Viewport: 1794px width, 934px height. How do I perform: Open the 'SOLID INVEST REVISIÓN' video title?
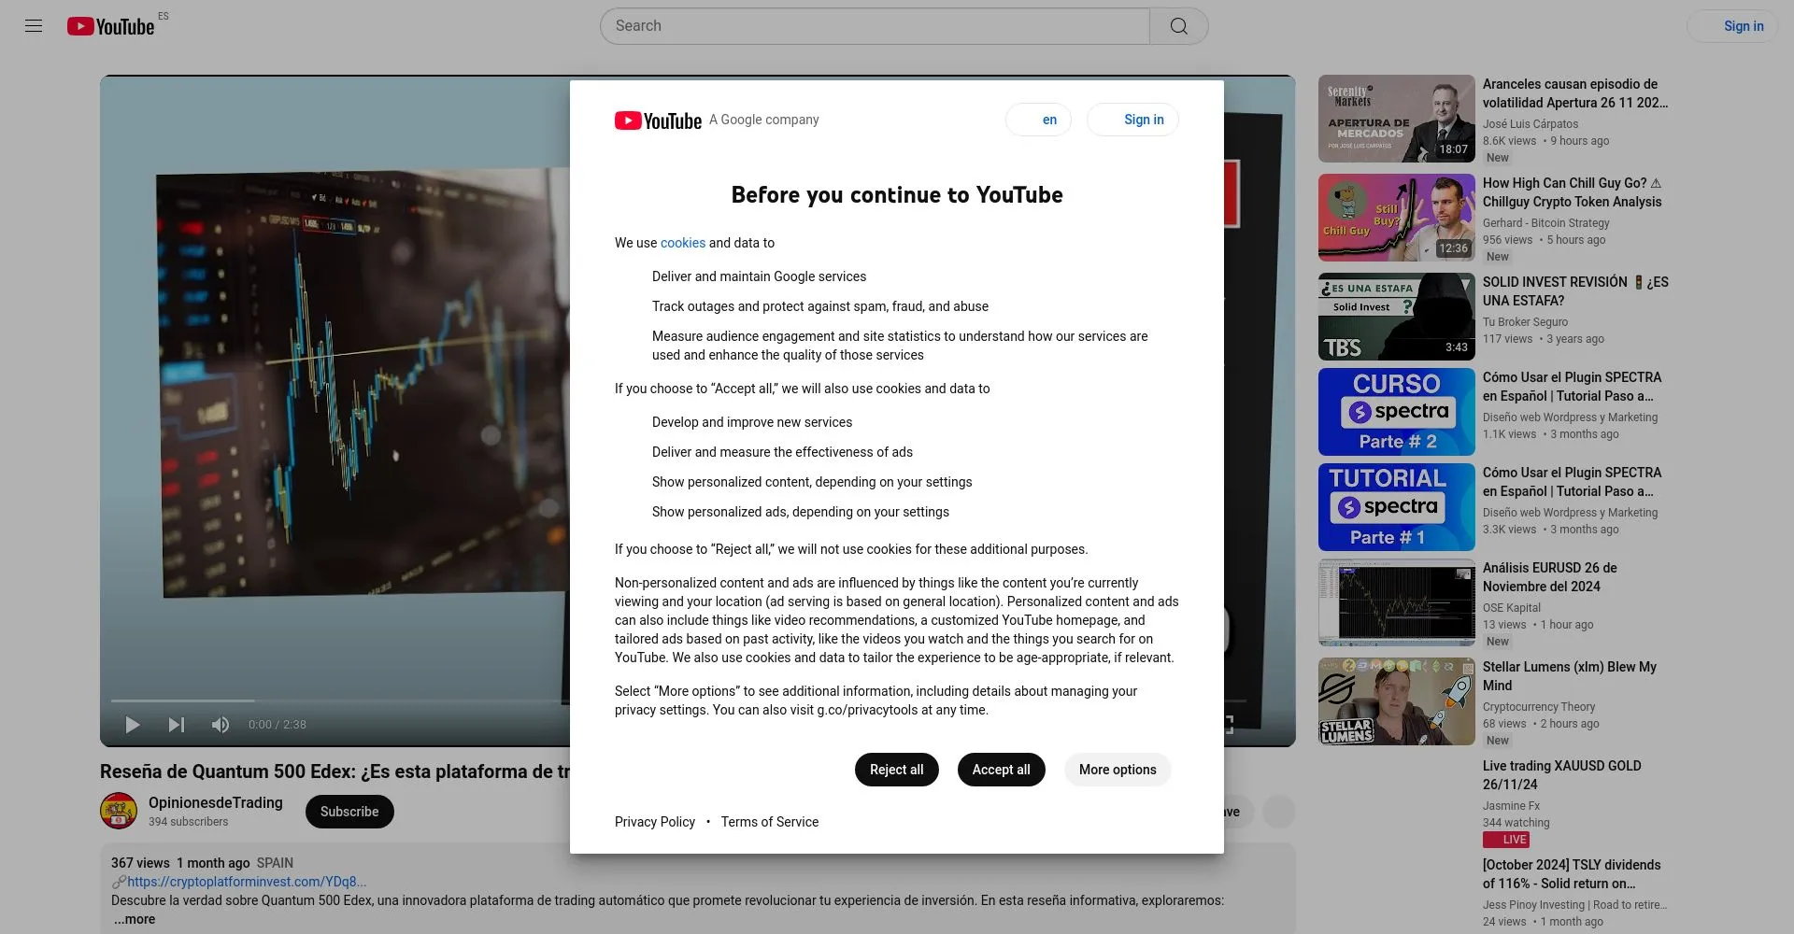[x=1575, y=291]
